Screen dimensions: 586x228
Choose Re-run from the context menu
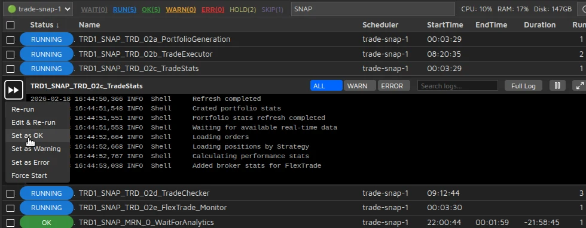point(37,109)
